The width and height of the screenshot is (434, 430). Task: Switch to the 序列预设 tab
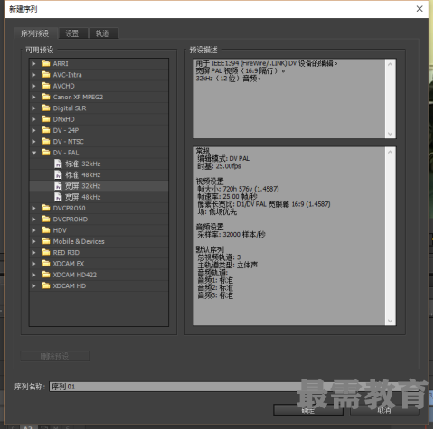pyautogui.click(x=35, y=33)
